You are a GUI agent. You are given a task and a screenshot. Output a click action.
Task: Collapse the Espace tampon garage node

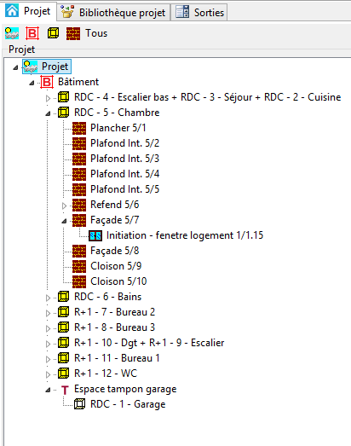tap(48, 390)
